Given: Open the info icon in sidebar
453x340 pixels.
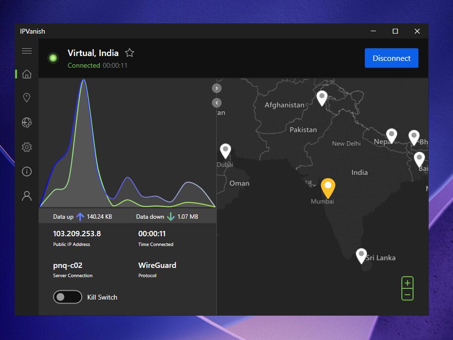Looking at the screenshot, I should (x=27, y=171).
